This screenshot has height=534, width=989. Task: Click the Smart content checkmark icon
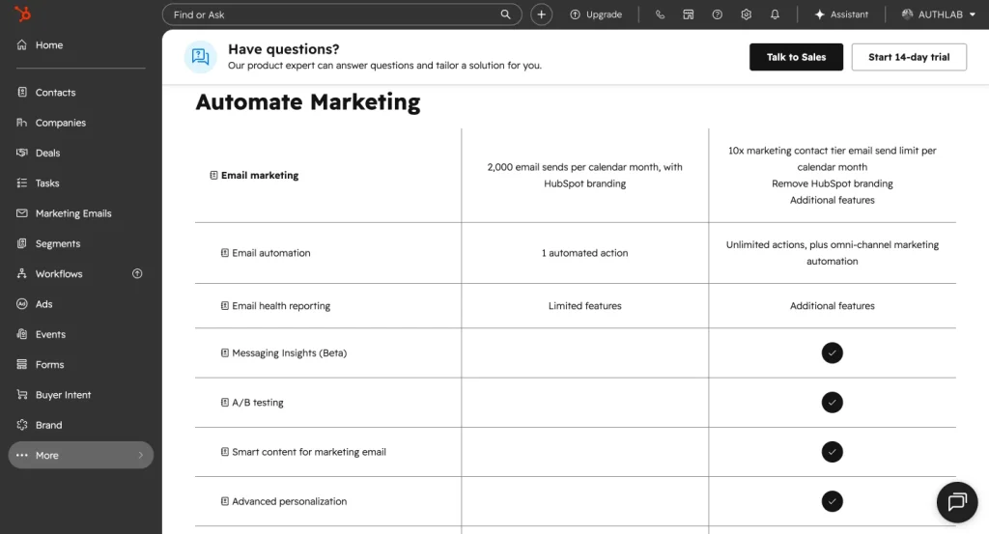(832, 452)
